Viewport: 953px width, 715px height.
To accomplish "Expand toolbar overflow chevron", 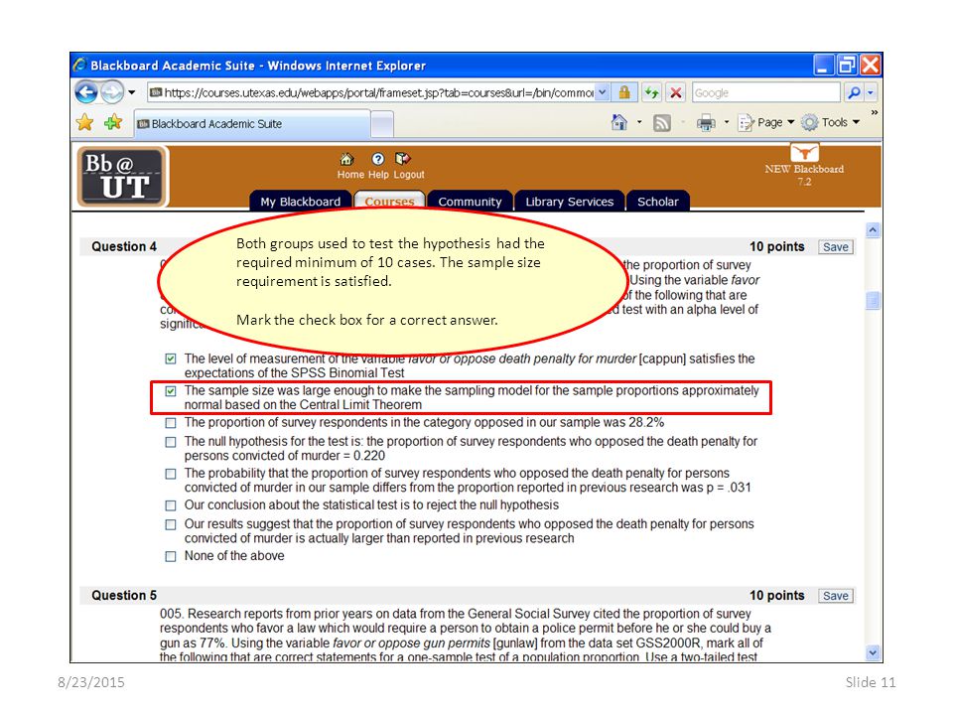I will tap(874, 112).
